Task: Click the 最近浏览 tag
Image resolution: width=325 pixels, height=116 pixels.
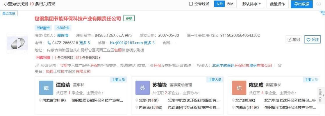Action: [9, 14]
